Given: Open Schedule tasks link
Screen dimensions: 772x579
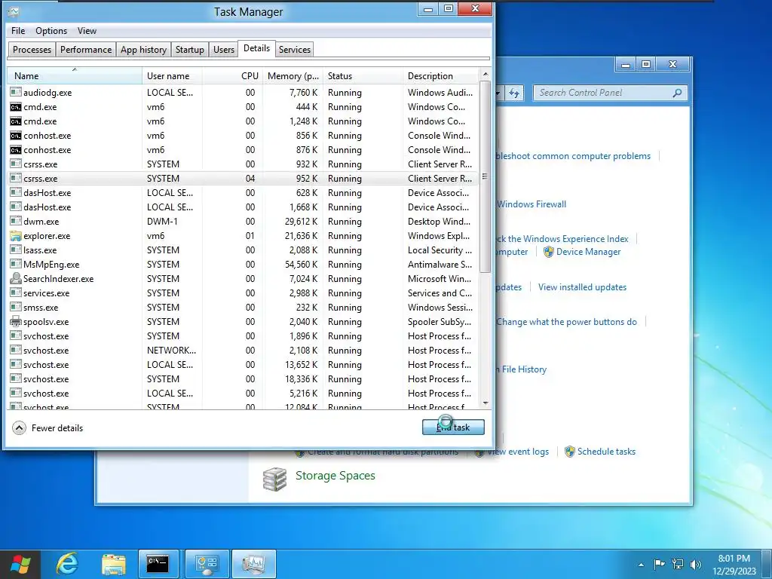Looking at the screenshot, I should (x=606, y=452).
